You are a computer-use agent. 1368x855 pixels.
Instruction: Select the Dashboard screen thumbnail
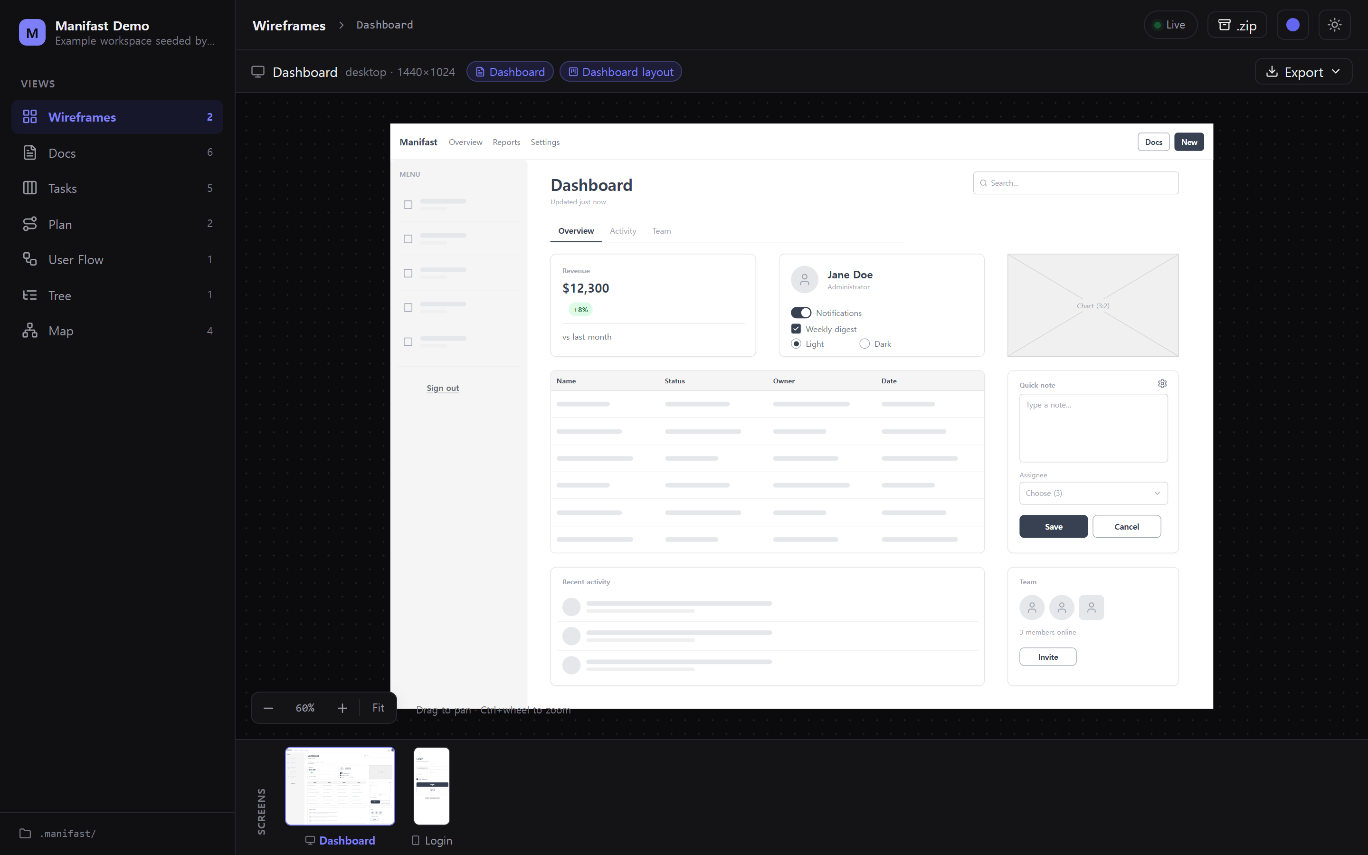(x=340, y=786)
